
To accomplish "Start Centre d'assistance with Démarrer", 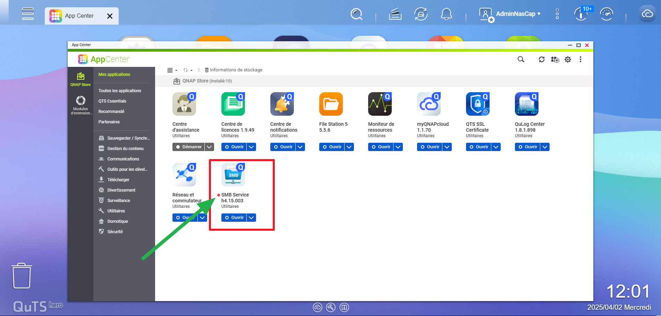I will coord(188,147).
